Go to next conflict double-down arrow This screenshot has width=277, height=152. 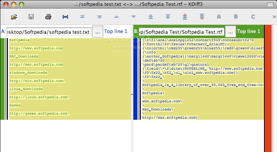168,17
